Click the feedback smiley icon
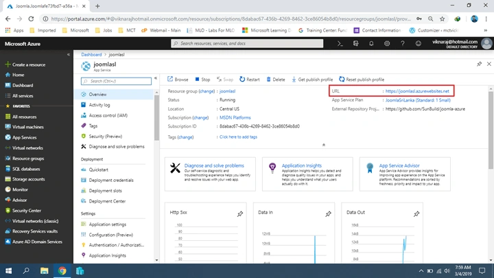The height and width of the screenshot is (278, 494). pyautogui.click(x=418, y=44)
